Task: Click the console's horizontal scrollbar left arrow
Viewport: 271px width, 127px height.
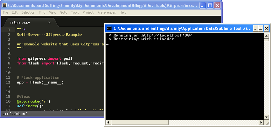Action: [x=108, y=122]
